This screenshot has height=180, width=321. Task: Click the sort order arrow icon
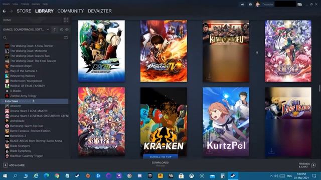[55, 29]
